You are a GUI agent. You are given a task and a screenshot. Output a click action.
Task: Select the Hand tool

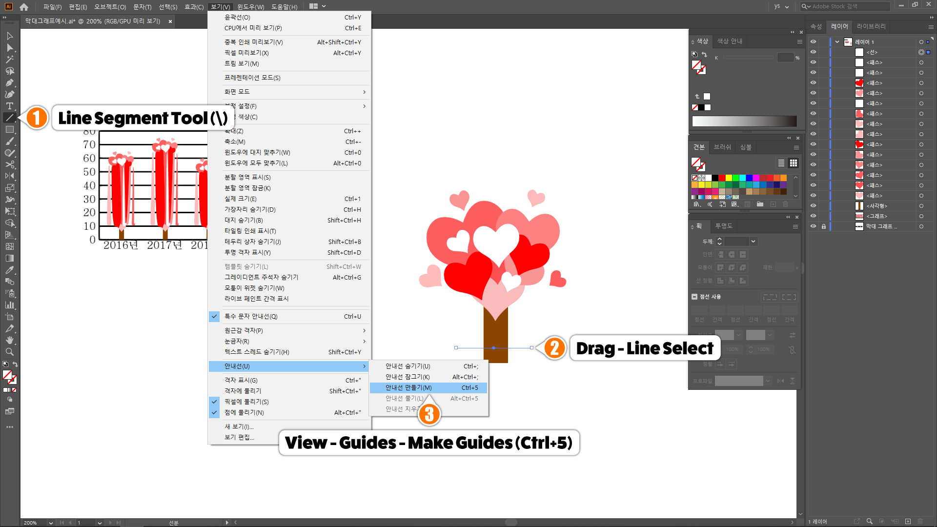click(10, 340)
